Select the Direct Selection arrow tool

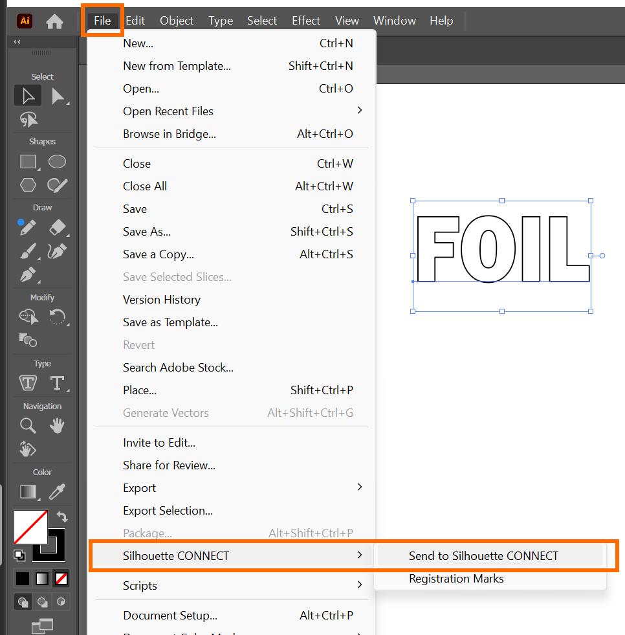click(58, 96)
